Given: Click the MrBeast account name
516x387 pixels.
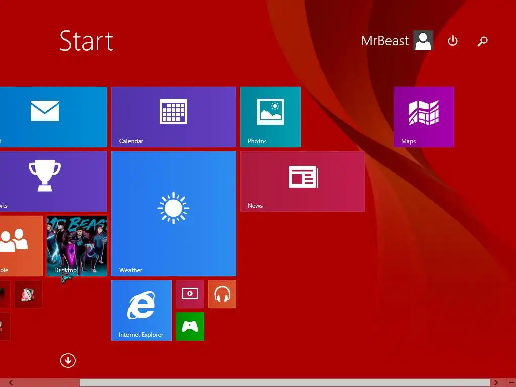Looking at the screenshot, I should click(384, 41).
